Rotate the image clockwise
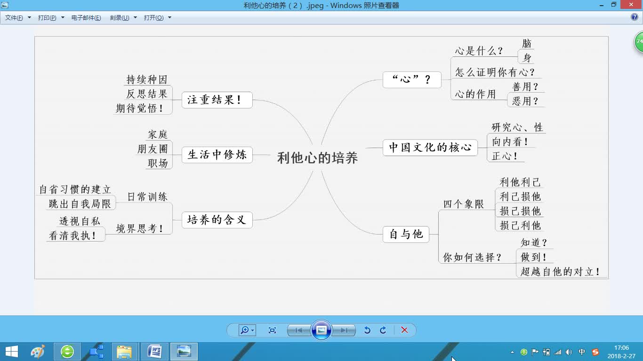 click(383, 330)
